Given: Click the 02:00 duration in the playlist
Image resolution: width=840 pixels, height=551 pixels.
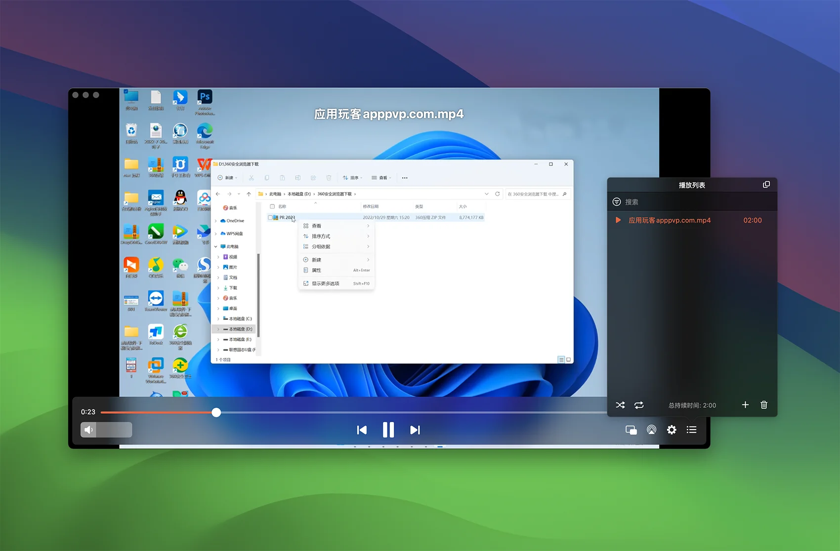Looking at the screenshot, I should [x=753, y=220].
